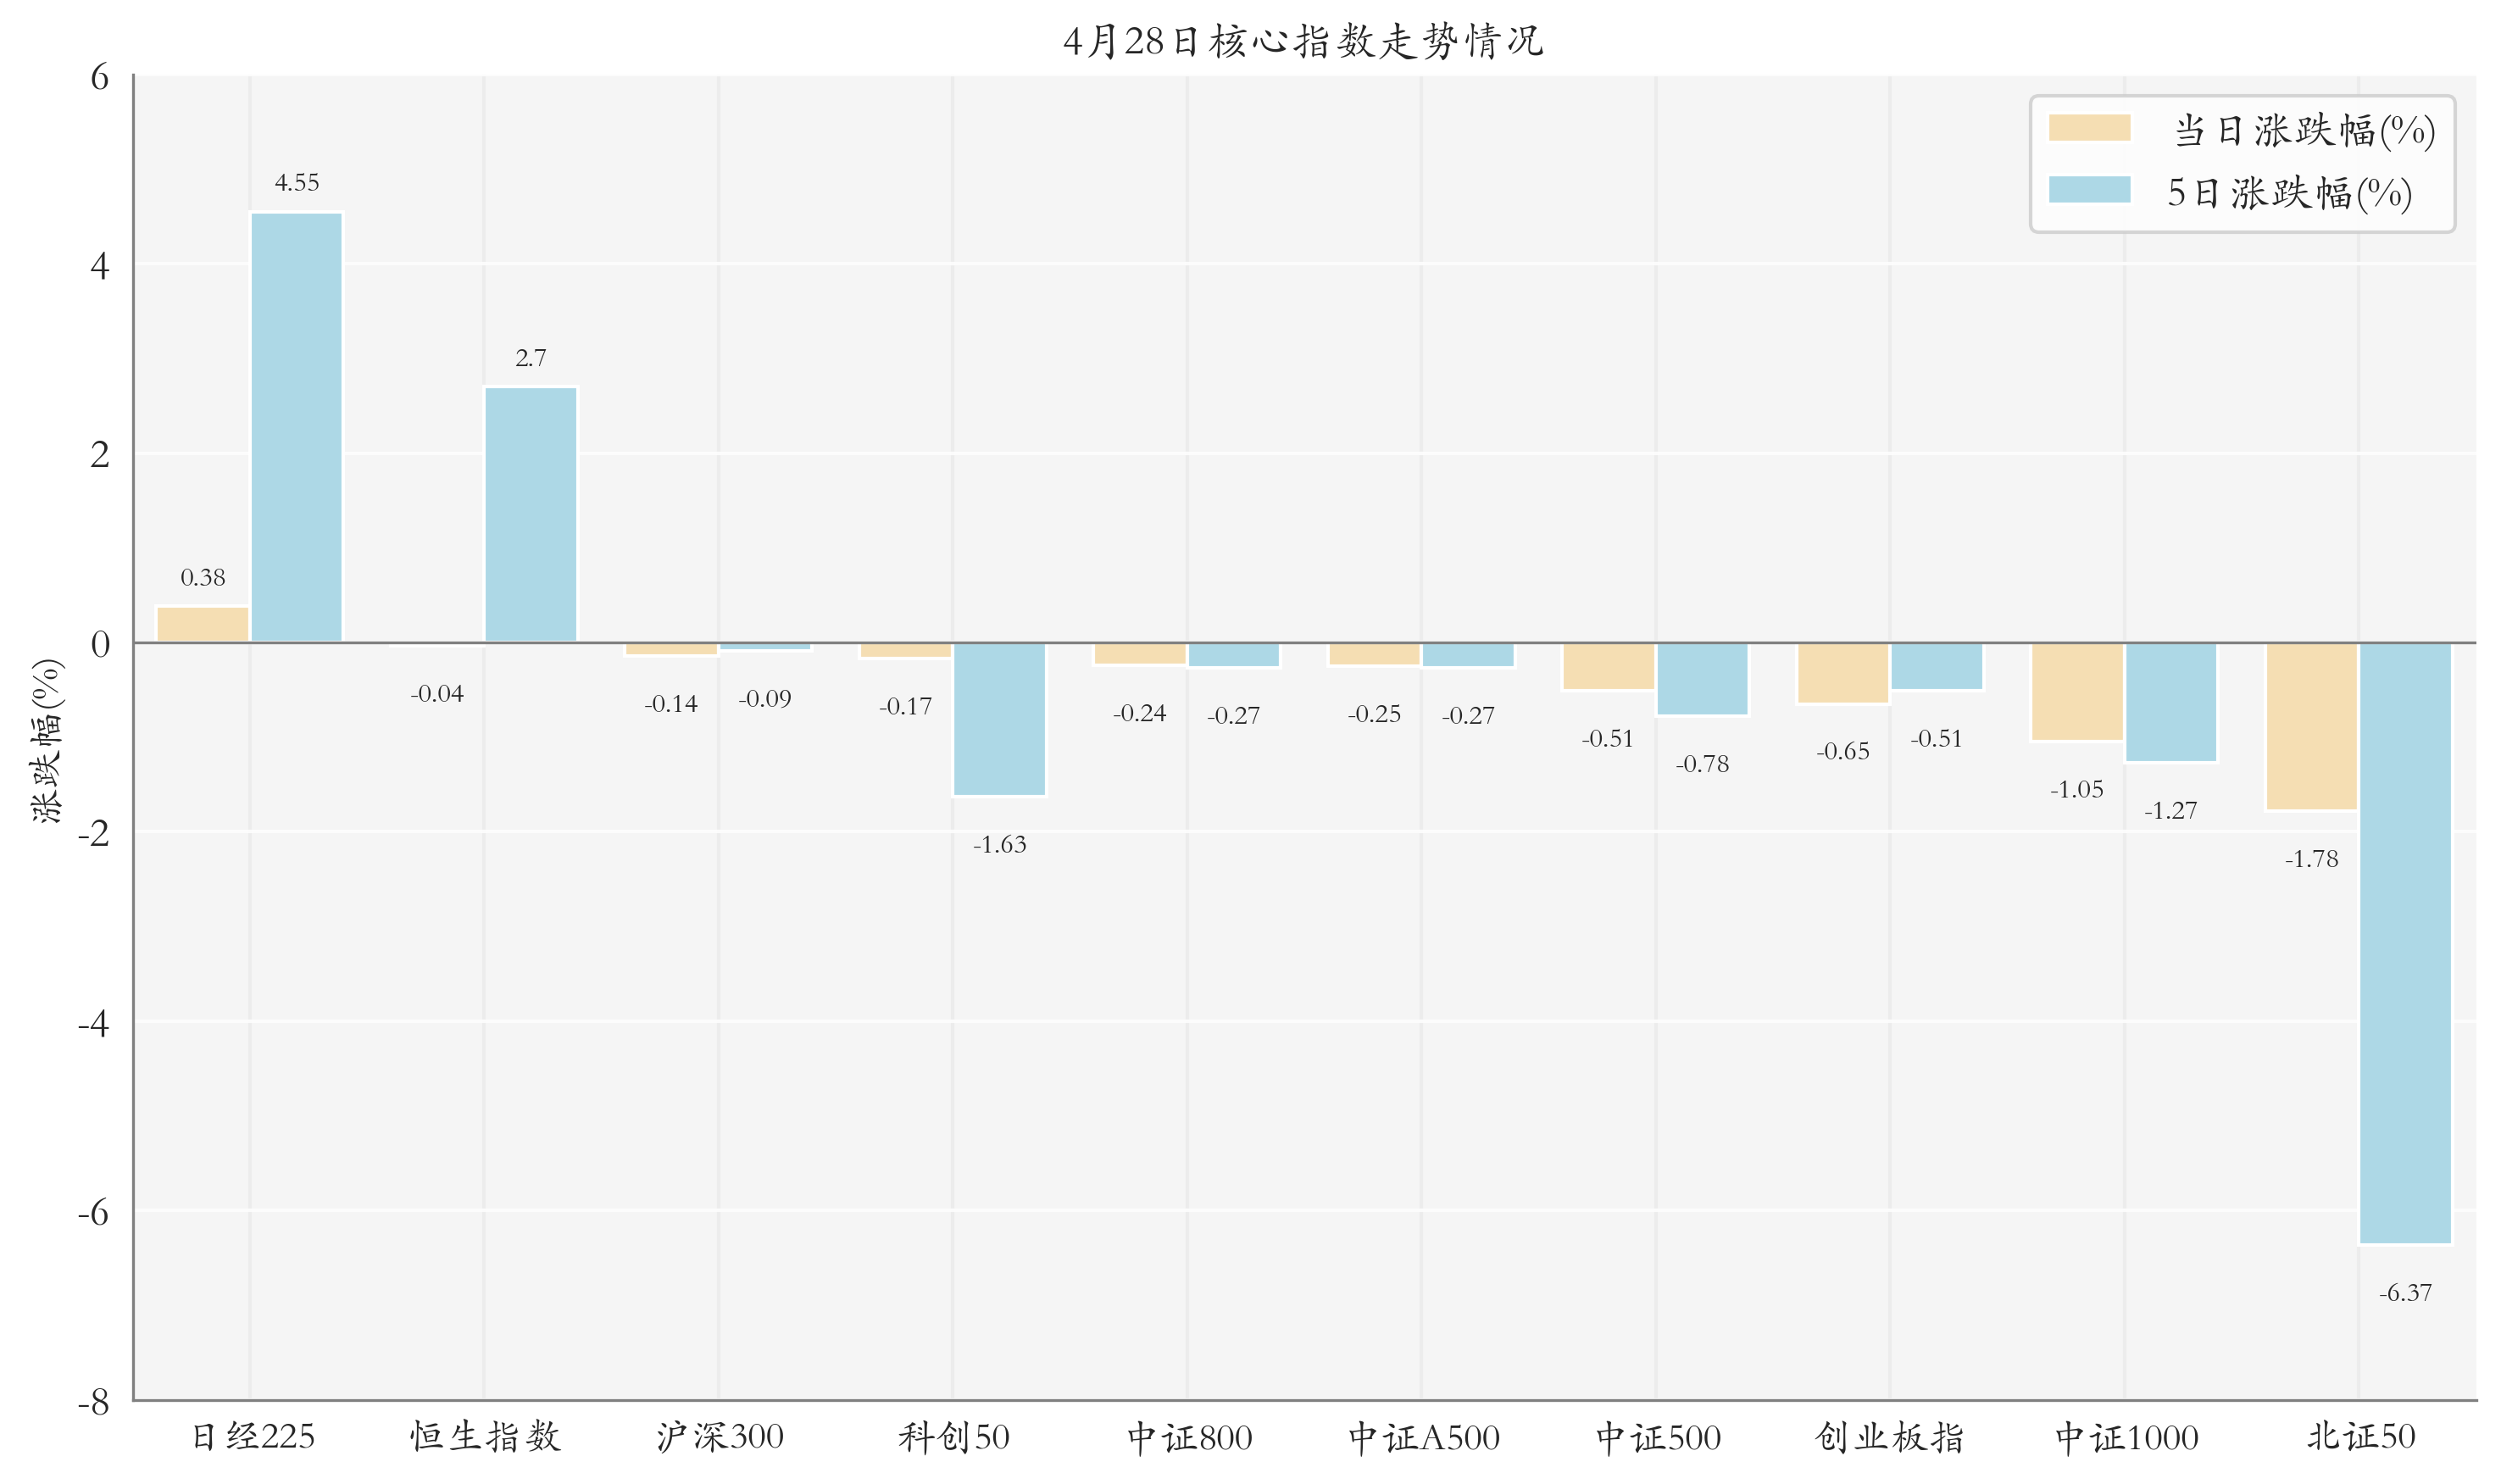The height and width of the screenshot is (1484, 2501).
Task: Click the 4.55 data label
Action: (x=296, y=183)
